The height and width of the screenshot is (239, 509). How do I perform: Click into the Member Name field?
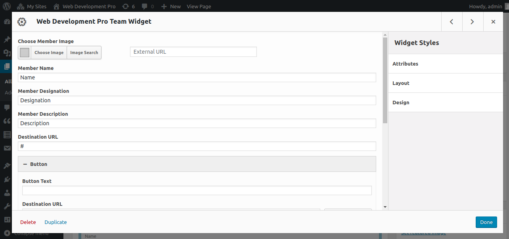coord(197,77)
